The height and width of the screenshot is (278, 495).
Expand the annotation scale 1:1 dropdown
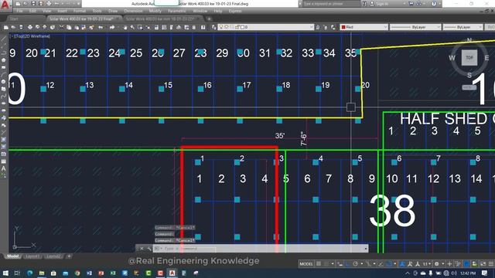[x=426, y=264]
